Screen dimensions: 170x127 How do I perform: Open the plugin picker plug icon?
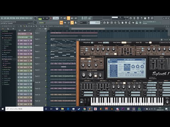coord(126,23)
